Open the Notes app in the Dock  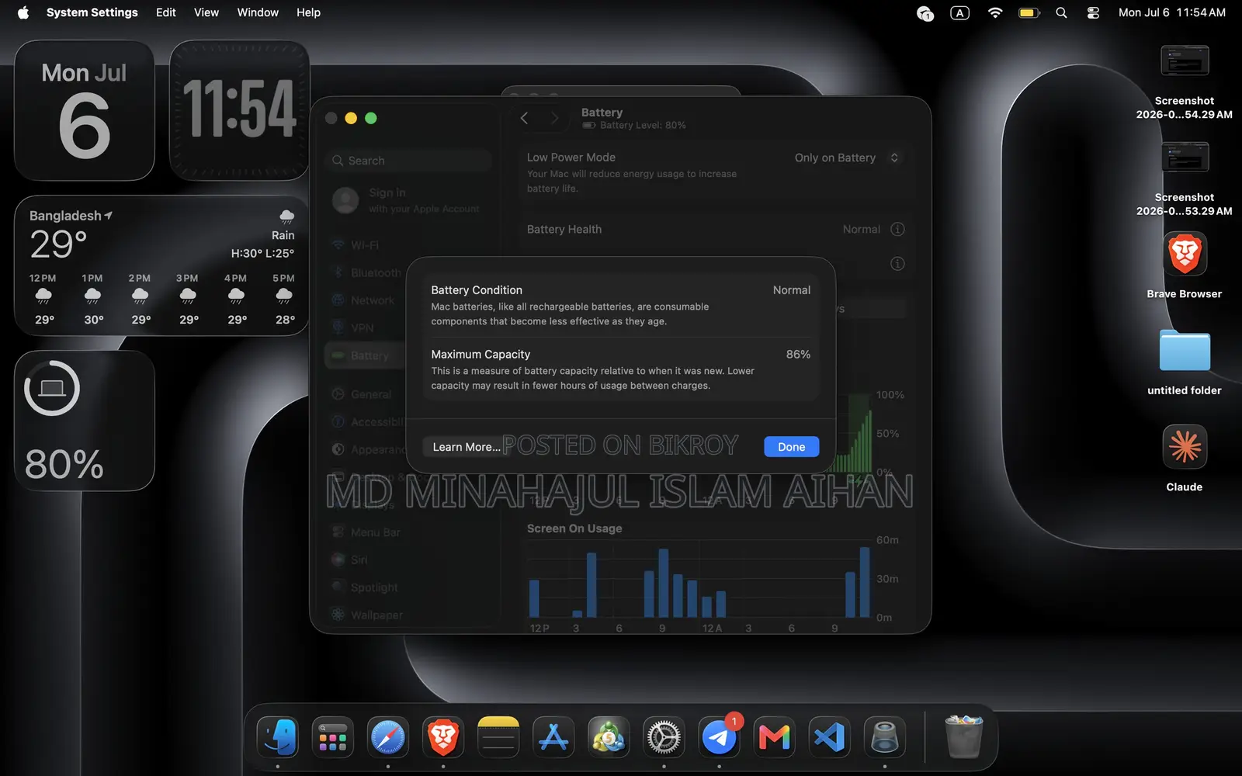[x=498, y=737]
